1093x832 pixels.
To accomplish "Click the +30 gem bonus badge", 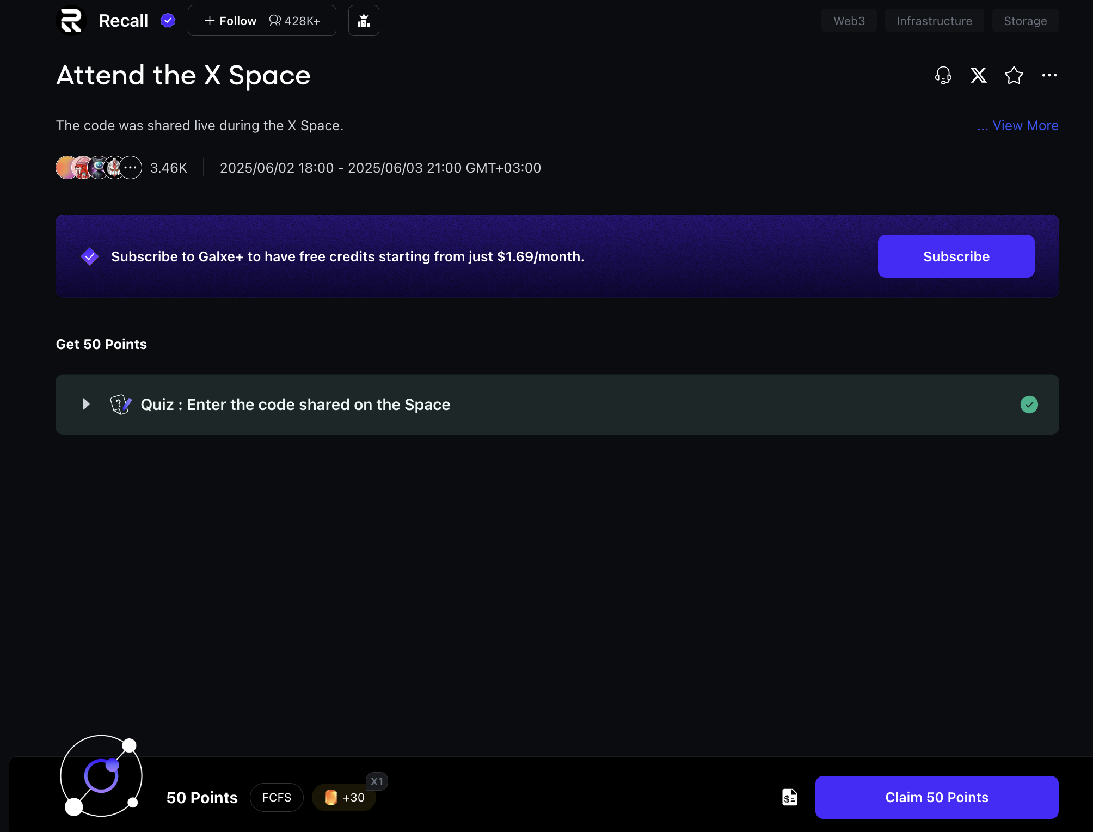I will point(344,797).
